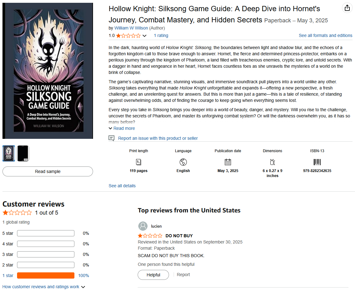Click the language globe icon

[x=183, y=162]
